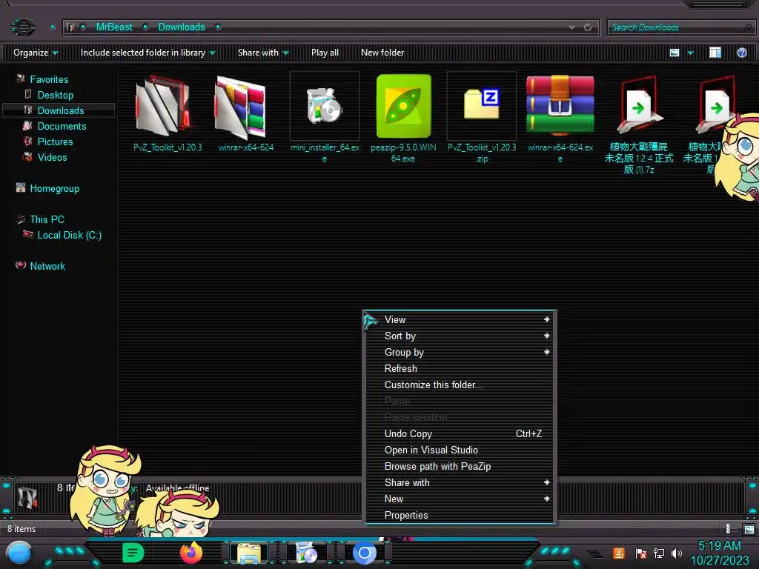Open Network in the navigation pane
This screenshot has height=569, width=759.
(x=47, y=266)
